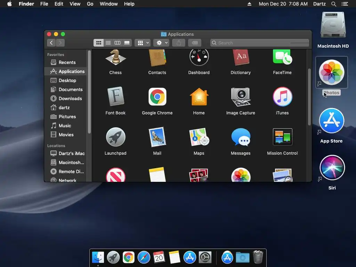
Task: Open Downloads in the sidebar
Action: pos(65,98)
